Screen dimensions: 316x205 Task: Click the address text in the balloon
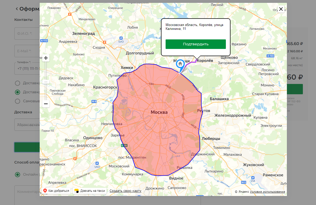194,27
